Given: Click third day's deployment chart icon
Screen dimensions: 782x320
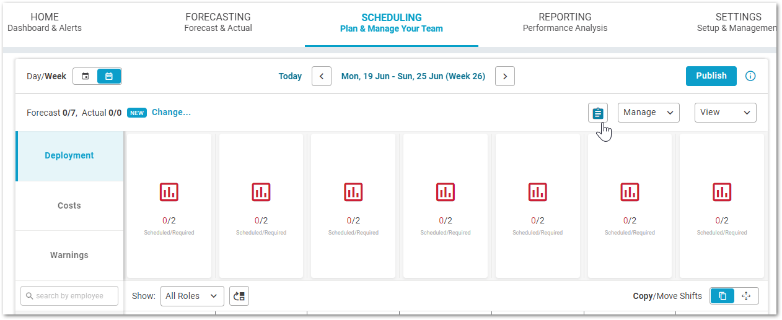Looking at the screenshot, I should coord(353,192).
